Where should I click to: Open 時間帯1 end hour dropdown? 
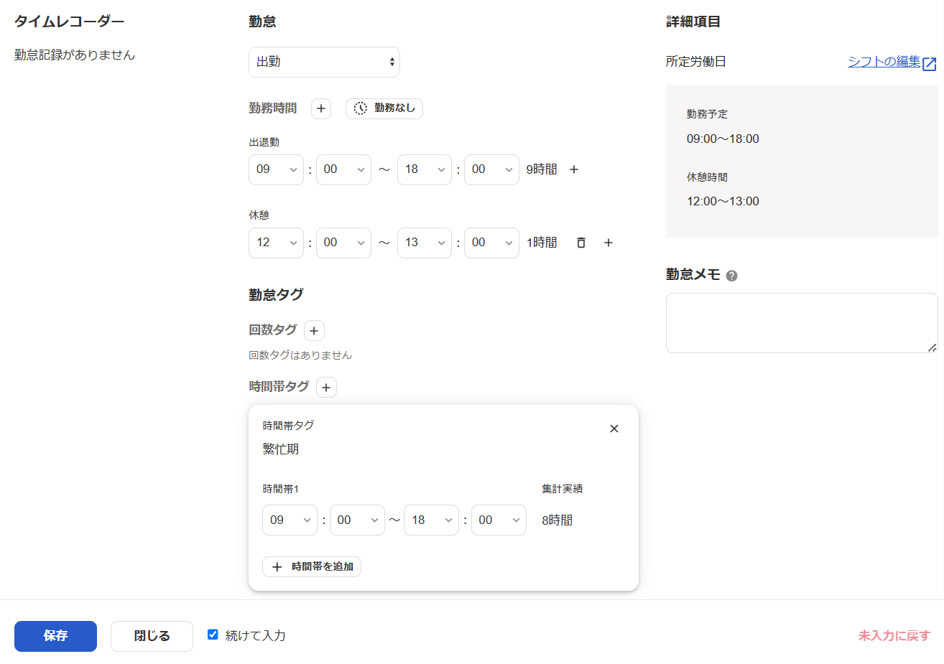pyautogui.click(x=431, y=520)
